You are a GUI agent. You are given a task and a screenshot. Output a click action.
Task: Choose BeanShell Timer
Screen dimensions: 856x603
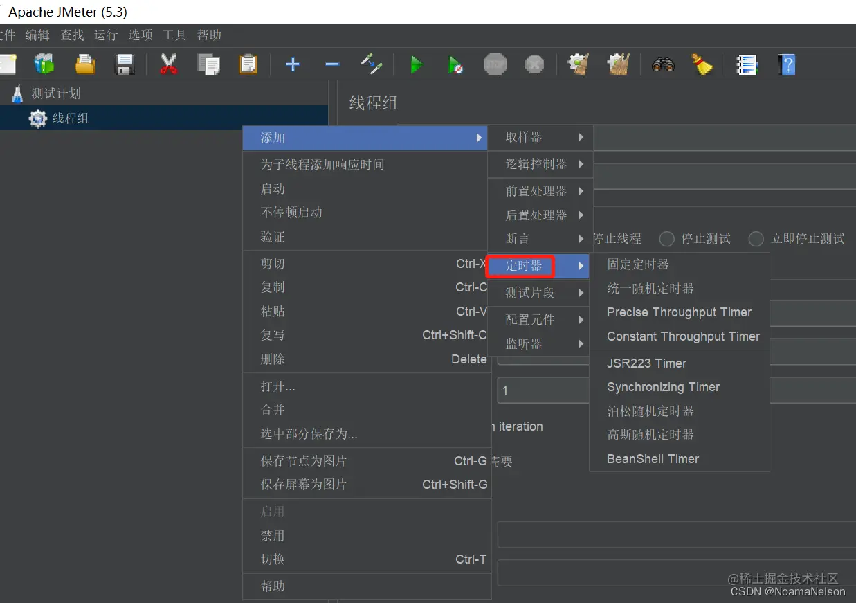pyautogui.click(x=680, y=459)
